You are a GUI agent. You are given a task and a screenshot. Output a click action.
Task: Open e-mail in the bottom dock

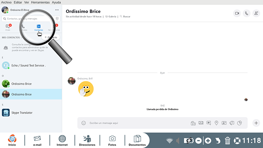click(x=37, y=140)
